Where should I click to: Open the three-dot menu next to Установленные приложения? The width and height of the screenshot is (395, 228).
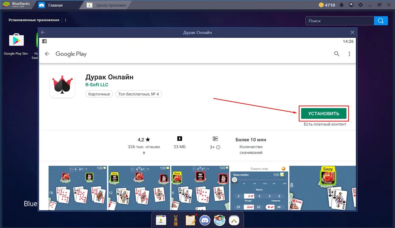(66, 20)
